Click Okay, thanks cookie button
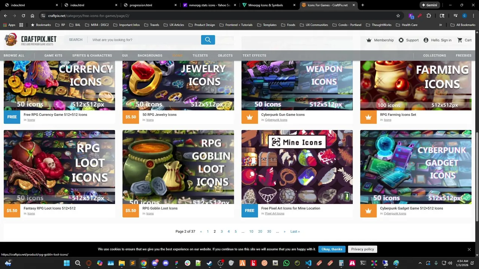 coord(332,249)
